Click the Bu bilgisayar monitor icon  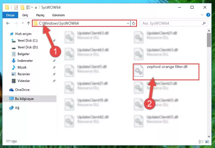11,99
